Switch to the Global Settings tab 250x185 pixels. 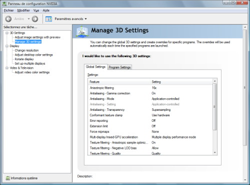point(95,67)
